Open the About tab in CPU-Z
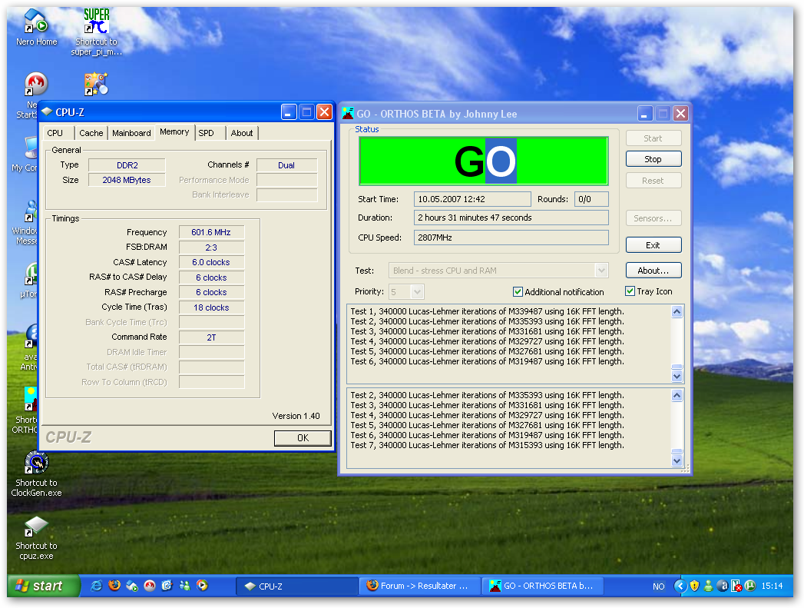This screenshot has height=608, width=804. click(242, 133)
